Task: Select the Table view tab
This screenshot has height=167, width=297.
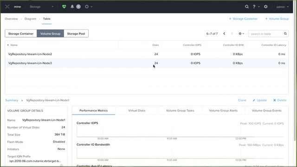Action: (x=46, y=19)
